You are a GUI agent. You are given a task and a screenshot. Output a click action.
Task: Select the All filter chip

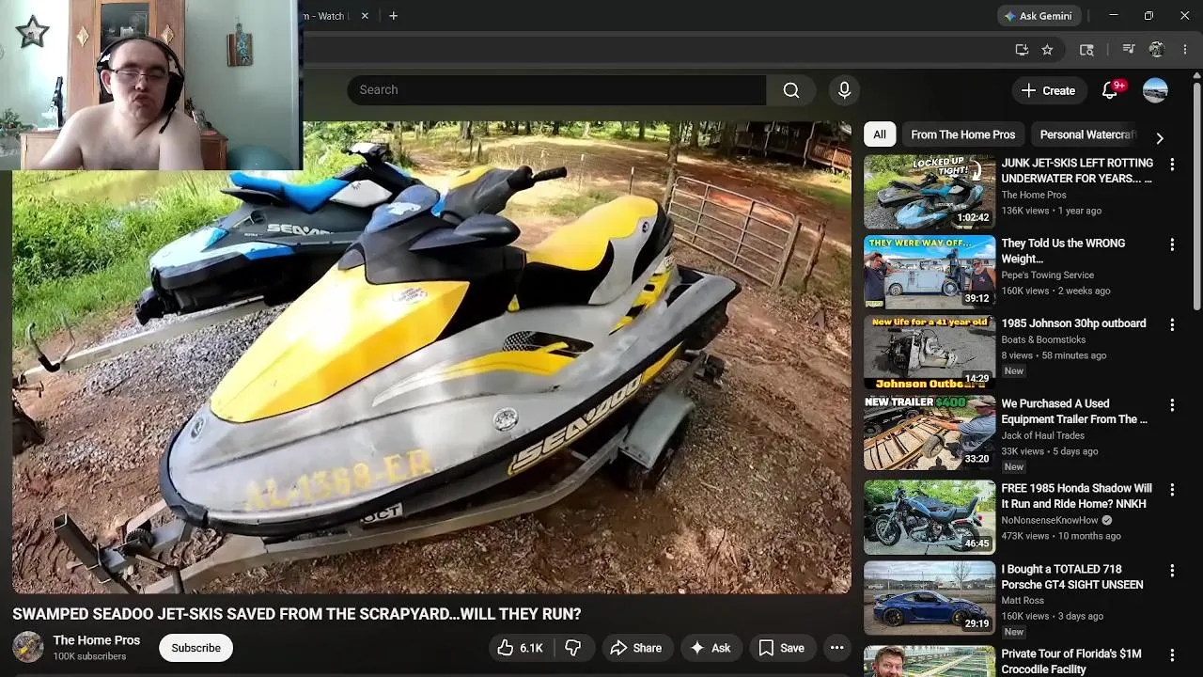(879, 134)
